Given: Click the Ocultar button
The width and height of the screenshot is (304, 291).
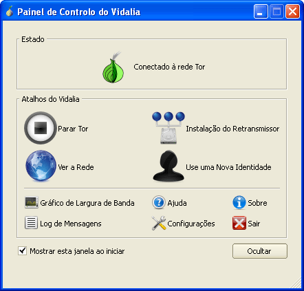Looking at the screenshot, I should [x=260, y=251].
